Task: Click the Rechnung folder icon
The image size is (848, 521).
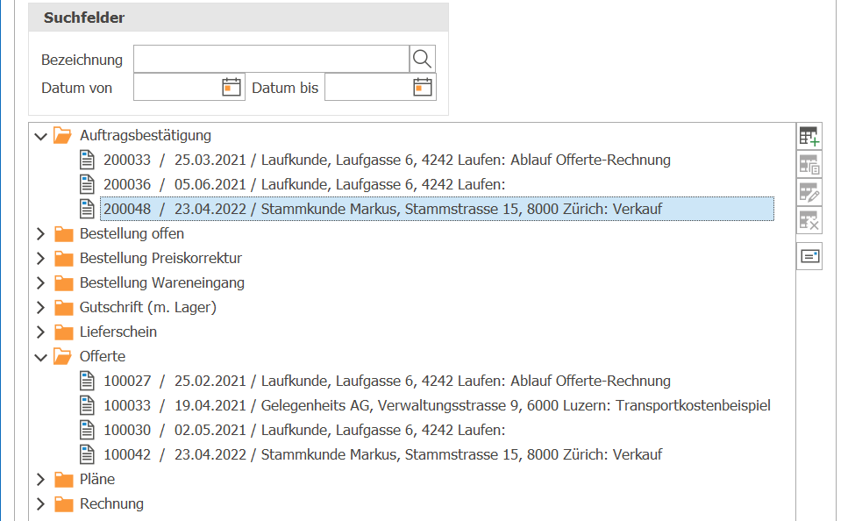Action: (x=64, y=503)
